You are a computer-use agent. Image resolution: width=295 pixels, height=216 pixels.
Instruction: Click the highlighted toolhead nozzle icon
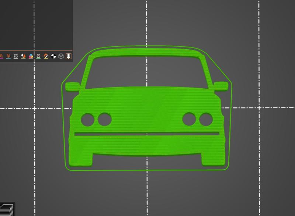pyautogui.click(x=69, y=56)
